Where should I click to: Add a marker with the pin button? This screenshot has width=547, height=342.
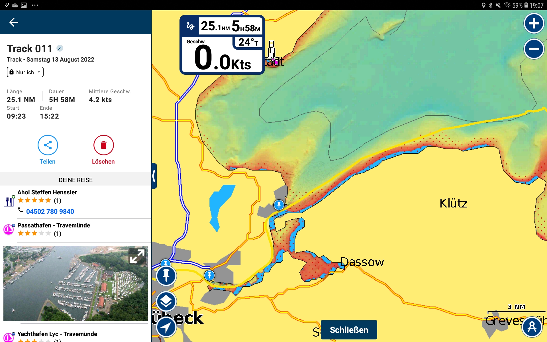pos(166,276)
